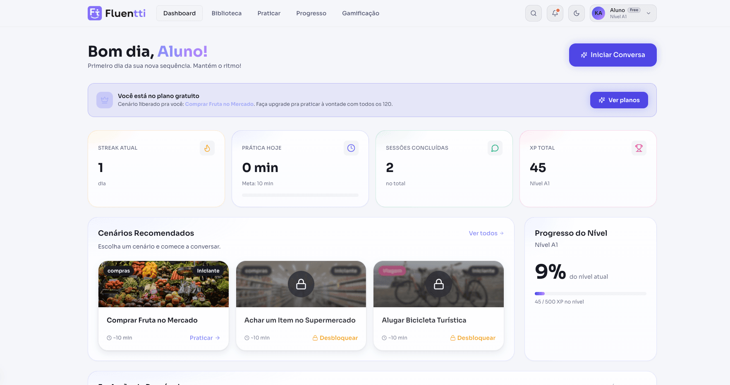The image size is (730, 385).
Task: Click the trophy icon in XP Total card
Action: click(639, 148)
